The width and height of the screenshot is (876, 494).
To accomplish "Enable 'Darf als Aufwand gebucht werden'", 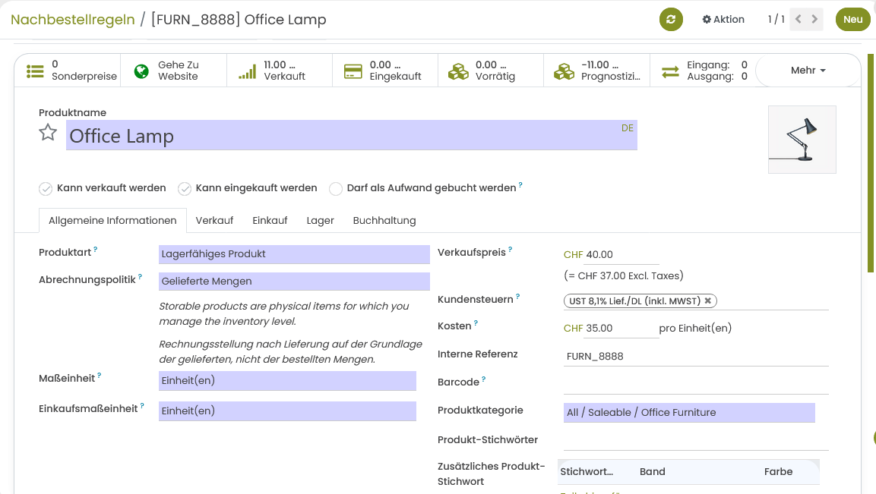I will (336, 188).
